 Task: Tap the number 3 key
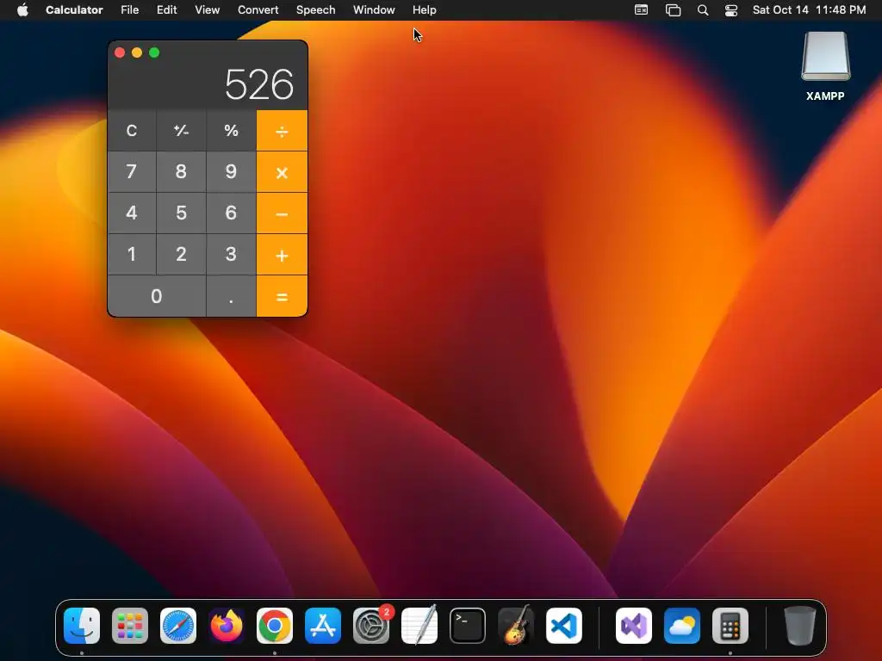(x=231, y=255)
